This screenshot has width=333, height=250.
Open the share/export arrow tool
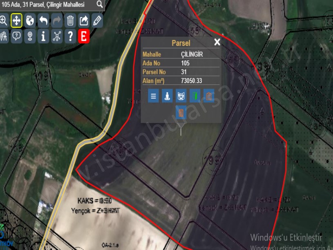[x=84, y=20]
